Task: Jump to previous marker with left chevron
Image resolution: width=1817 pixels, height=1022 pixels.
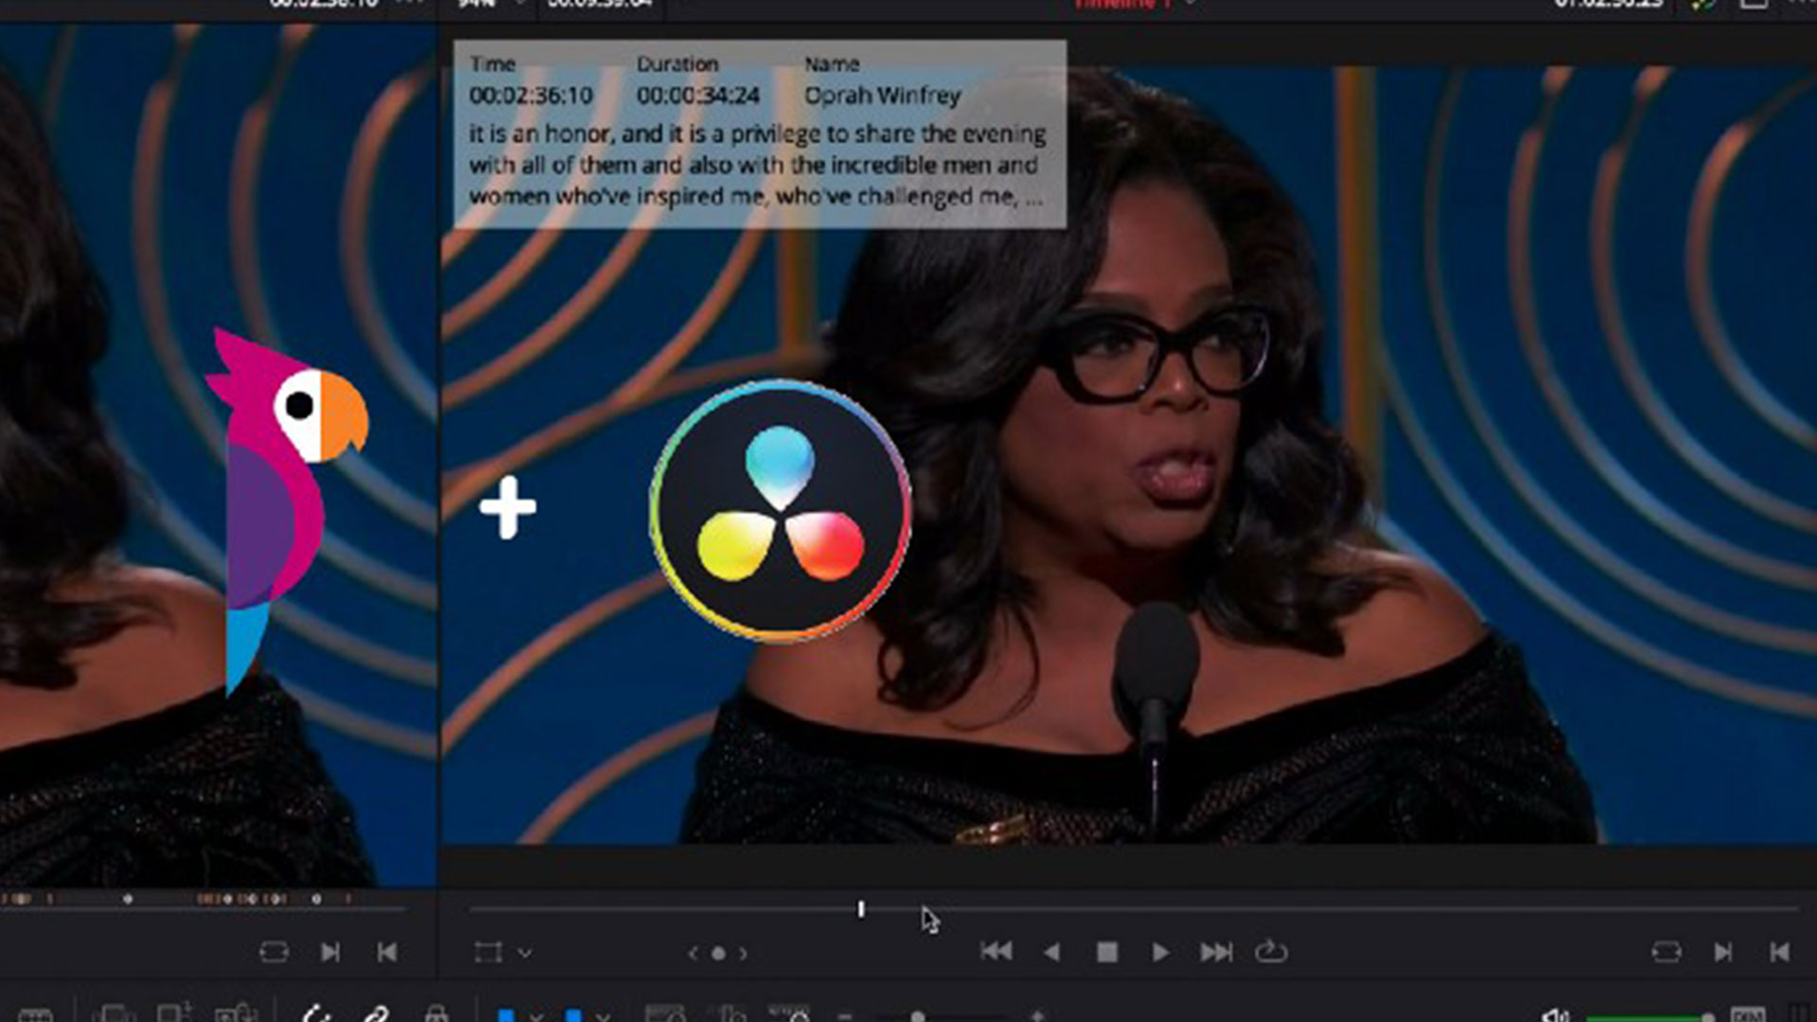Action: [x=694, y=954]
